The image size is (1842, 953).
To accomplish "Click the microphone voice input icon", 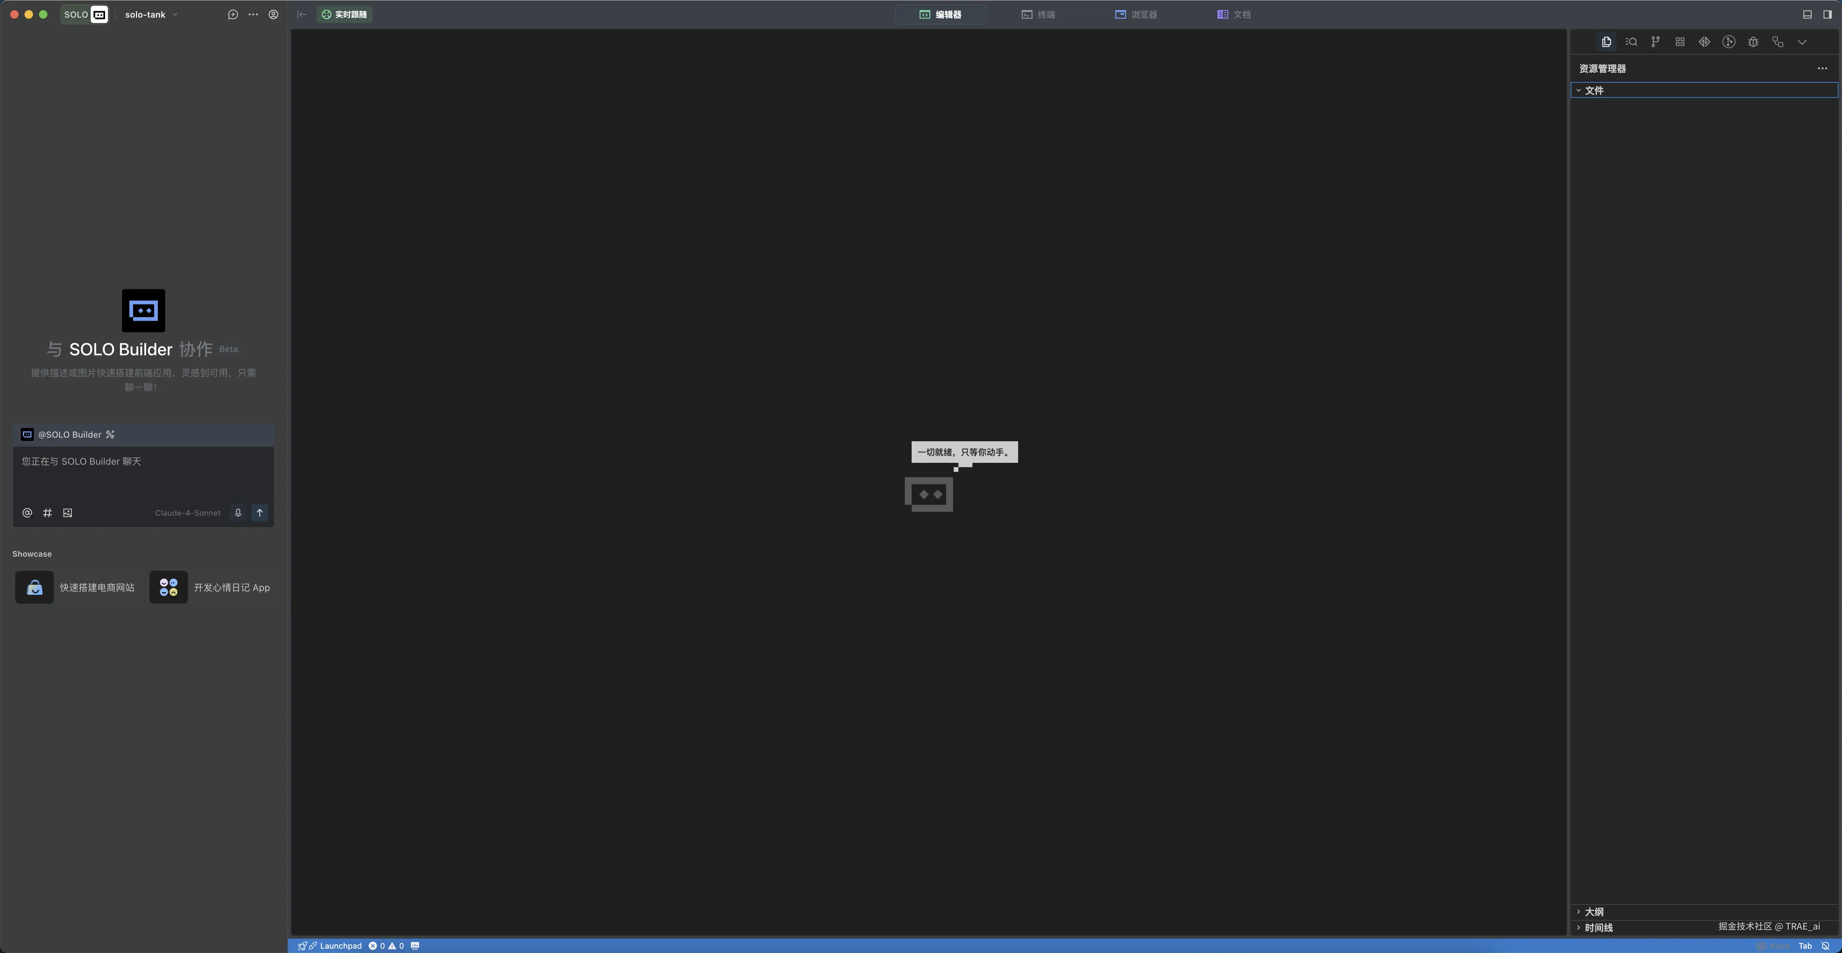I will click(x=238, y=512).
